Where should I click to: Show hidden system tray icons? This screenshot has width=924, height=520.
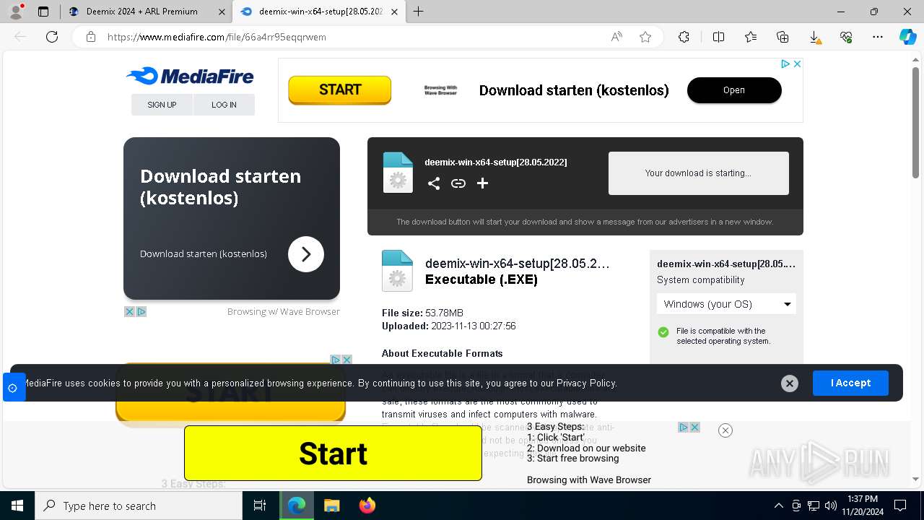pos(778,506)
